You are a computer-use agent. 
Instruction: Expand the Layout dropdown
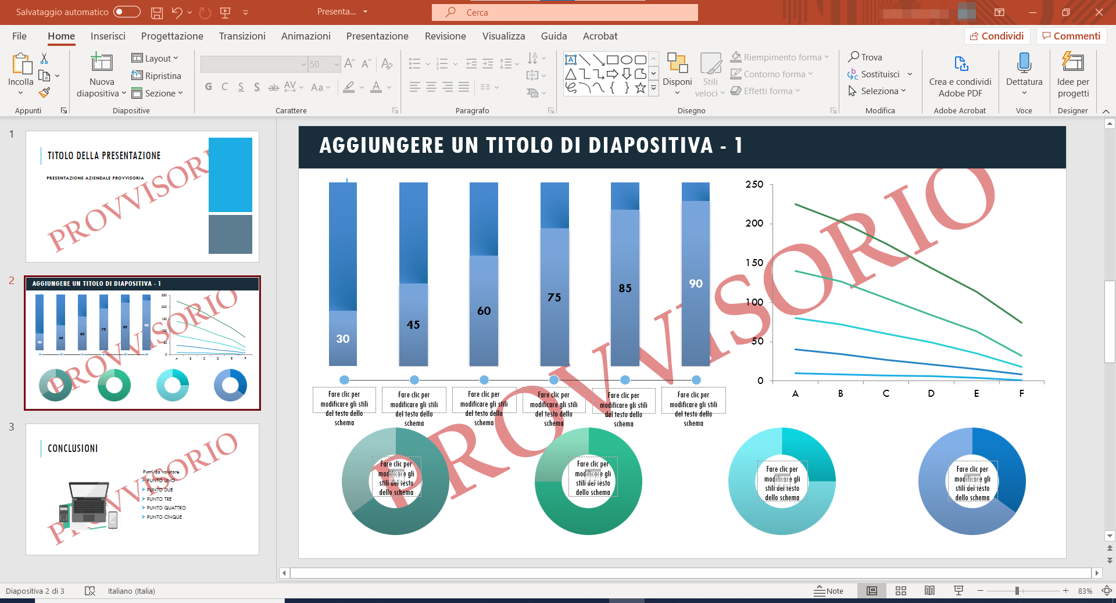[155, 58]
